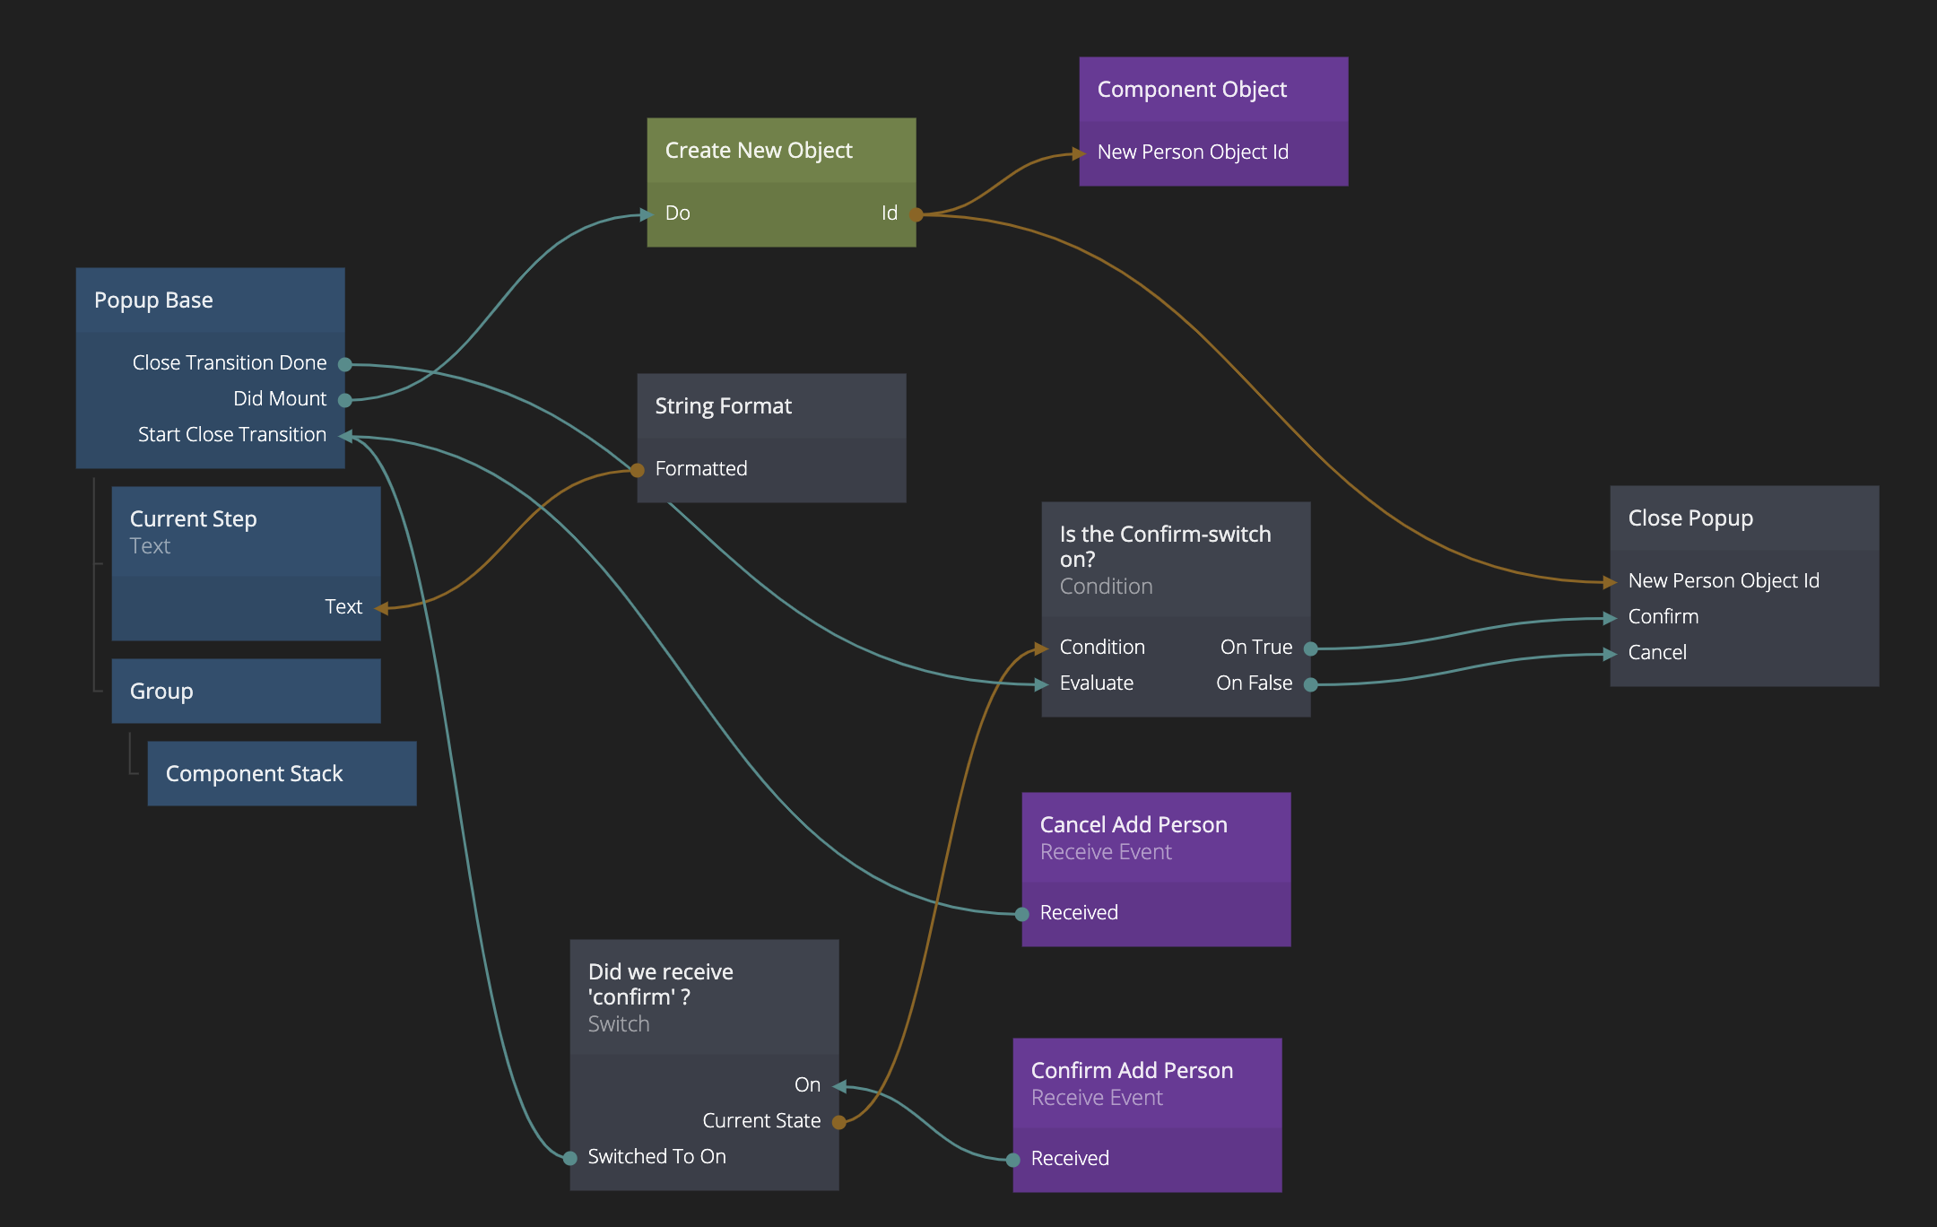Click the On False output port
This screenshot has height=1227, width=1937.
[1310, 684]
